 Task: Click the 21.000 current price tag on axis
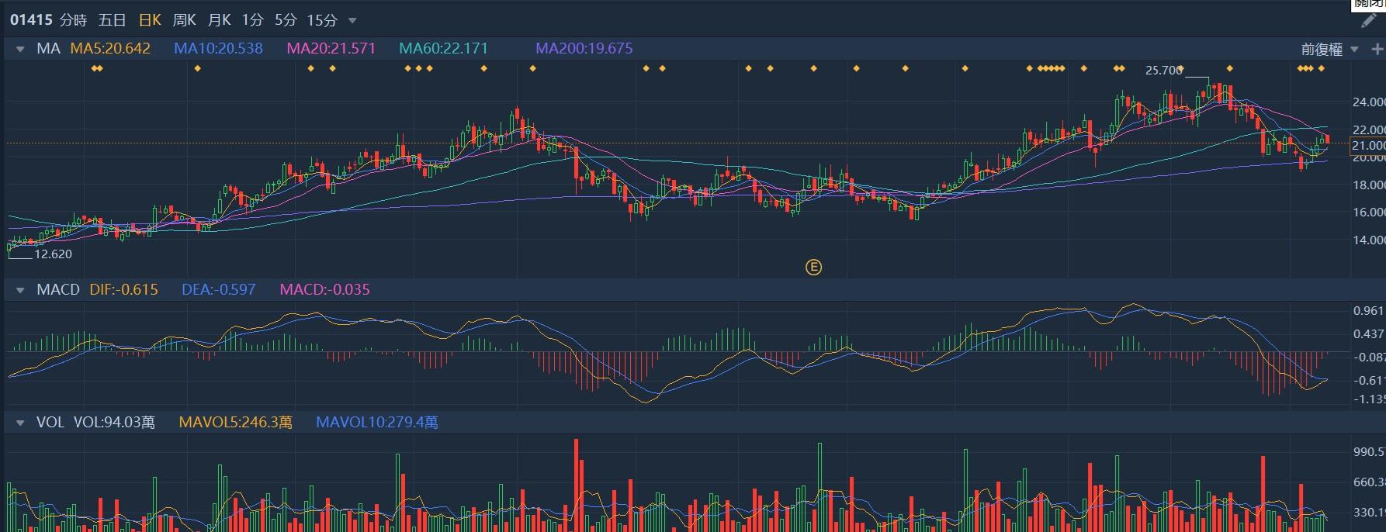[1367, 145]
